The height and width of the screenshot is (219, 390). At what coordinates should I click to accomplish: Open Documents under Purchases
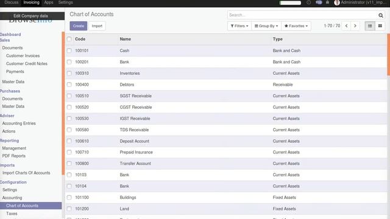tap(12, 99)
